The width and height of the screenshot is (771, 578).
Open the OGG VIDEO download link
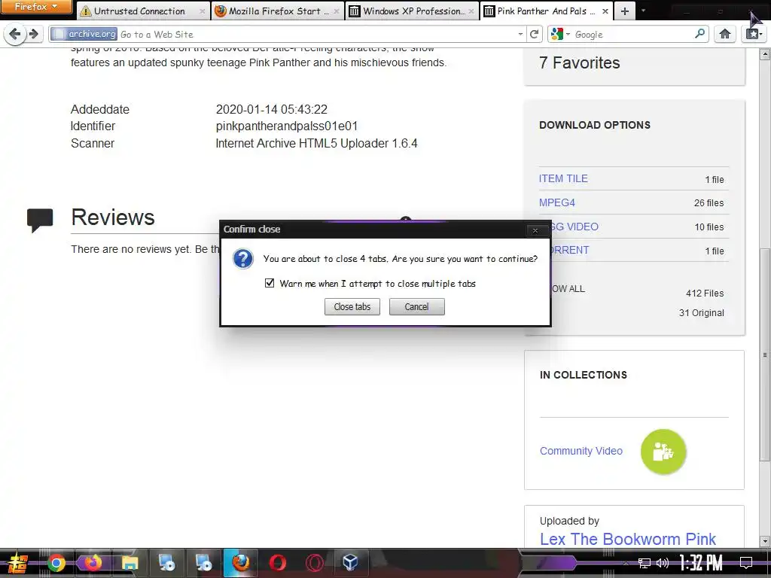(x=574, y=227)
